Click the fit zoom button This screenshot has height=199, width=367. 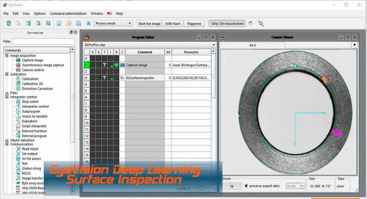[x=232, y=186]
